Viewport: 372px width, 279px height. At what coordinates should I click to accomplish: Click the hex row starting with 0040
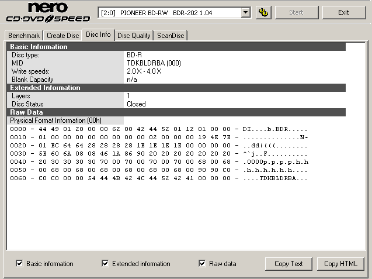click(159, 162)
